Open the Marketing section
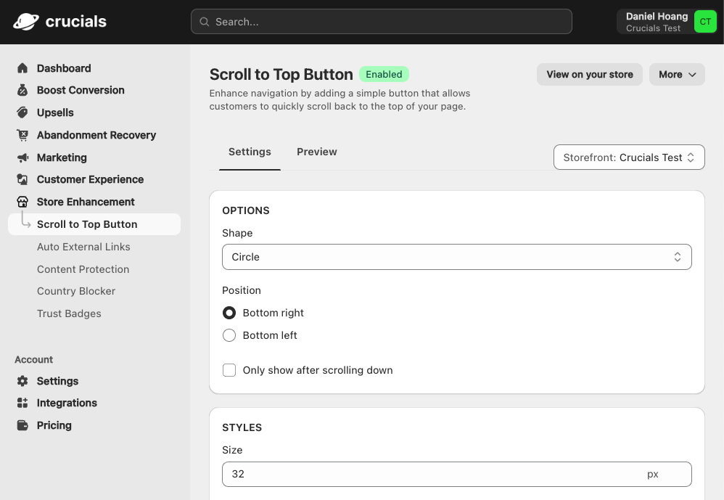Viewport: 724px width, 500px height. tap(62, 157)
